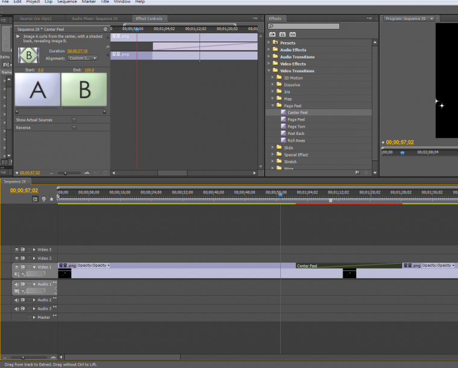Image resolution: width=458 pixels, height=368 pixels.
Task: Open the Sequence menu
Action: (67, 2)
